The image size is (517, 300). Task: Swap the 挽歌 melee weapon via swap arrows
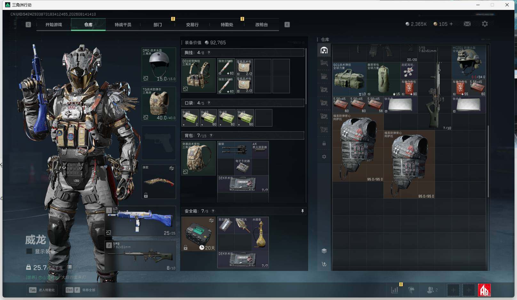tap(171, 168)
